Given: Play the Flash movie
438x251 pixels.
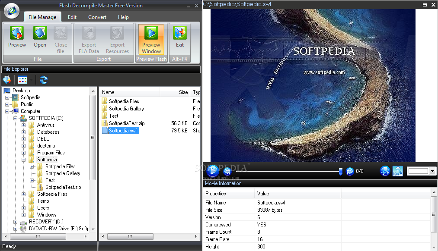Looking at the screenshot, I should tap(213, 171).
